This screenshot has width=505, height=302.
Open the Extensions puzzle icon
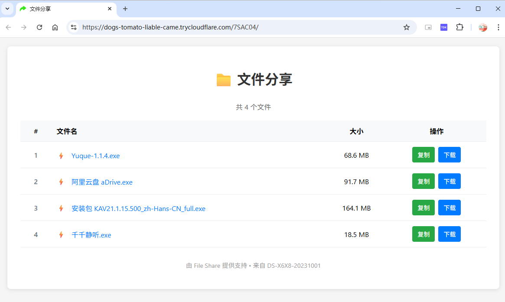(459, 27)
